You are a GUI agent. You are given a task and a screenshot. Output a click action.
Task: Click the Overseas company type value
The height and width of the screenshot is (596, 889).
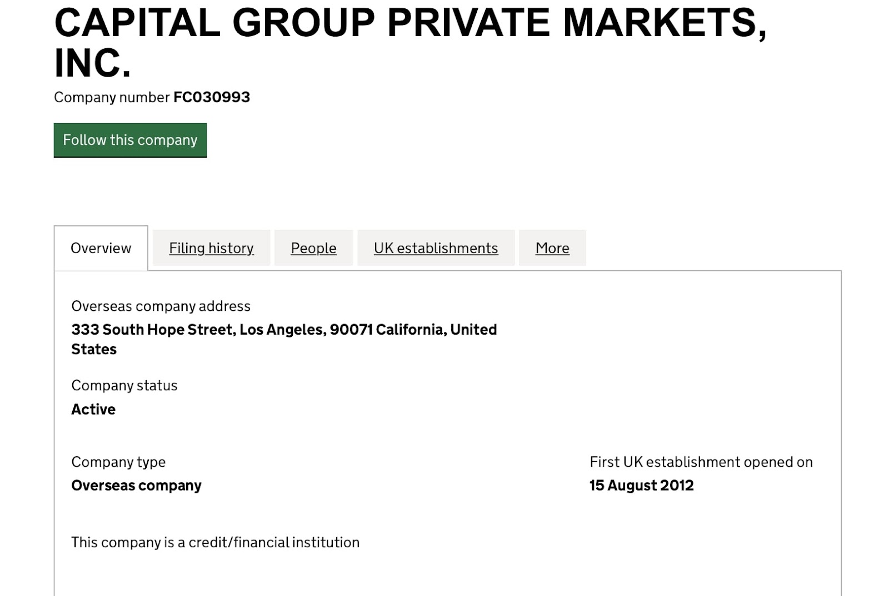pyautogui.click(x=136, y=486)
